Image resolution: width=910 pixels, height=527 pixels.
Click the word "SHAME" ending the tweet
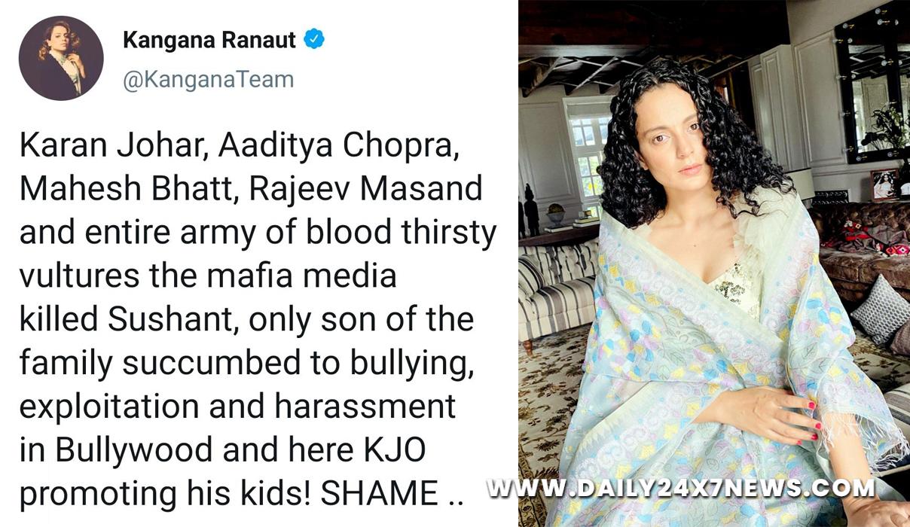click(379, 494)
